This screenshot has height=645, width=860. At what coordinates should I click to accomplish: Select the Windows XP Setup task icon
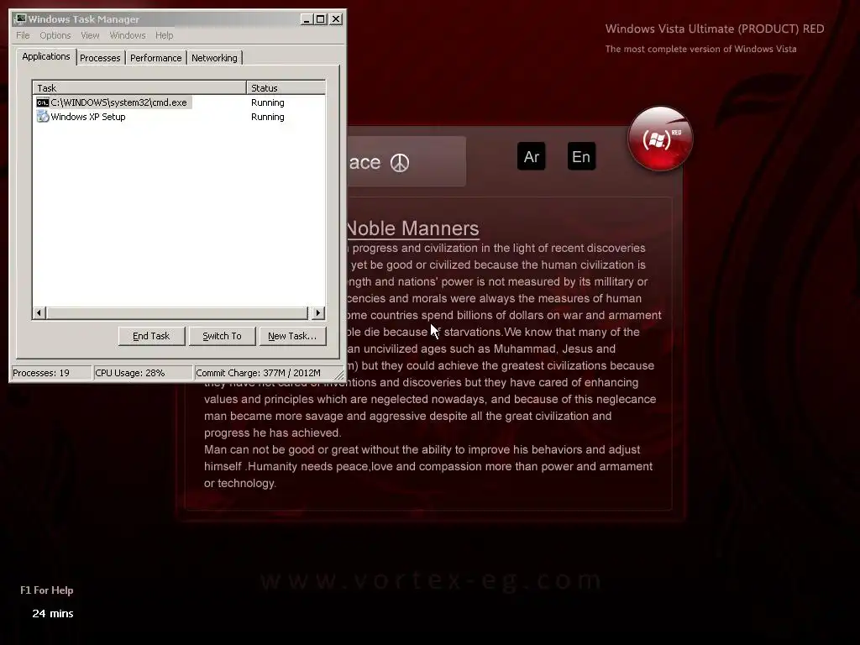tap(42, 116)
